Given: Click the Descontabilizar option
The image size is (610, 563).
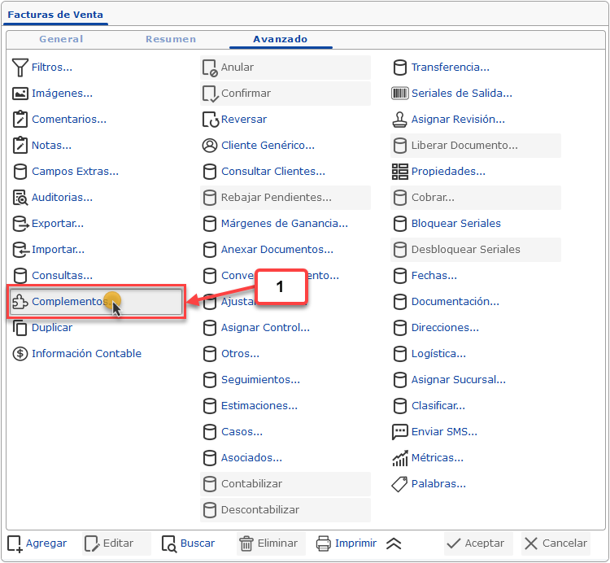Looking at the screenshot, I should coord(285,510).
